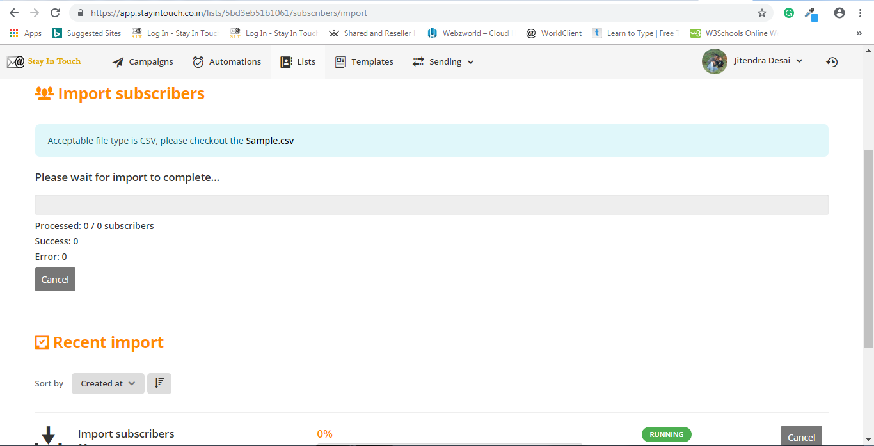Switch to the Automations tab
Image resolution: width=874 pixels, height=446 pixels.
[227, 61]
